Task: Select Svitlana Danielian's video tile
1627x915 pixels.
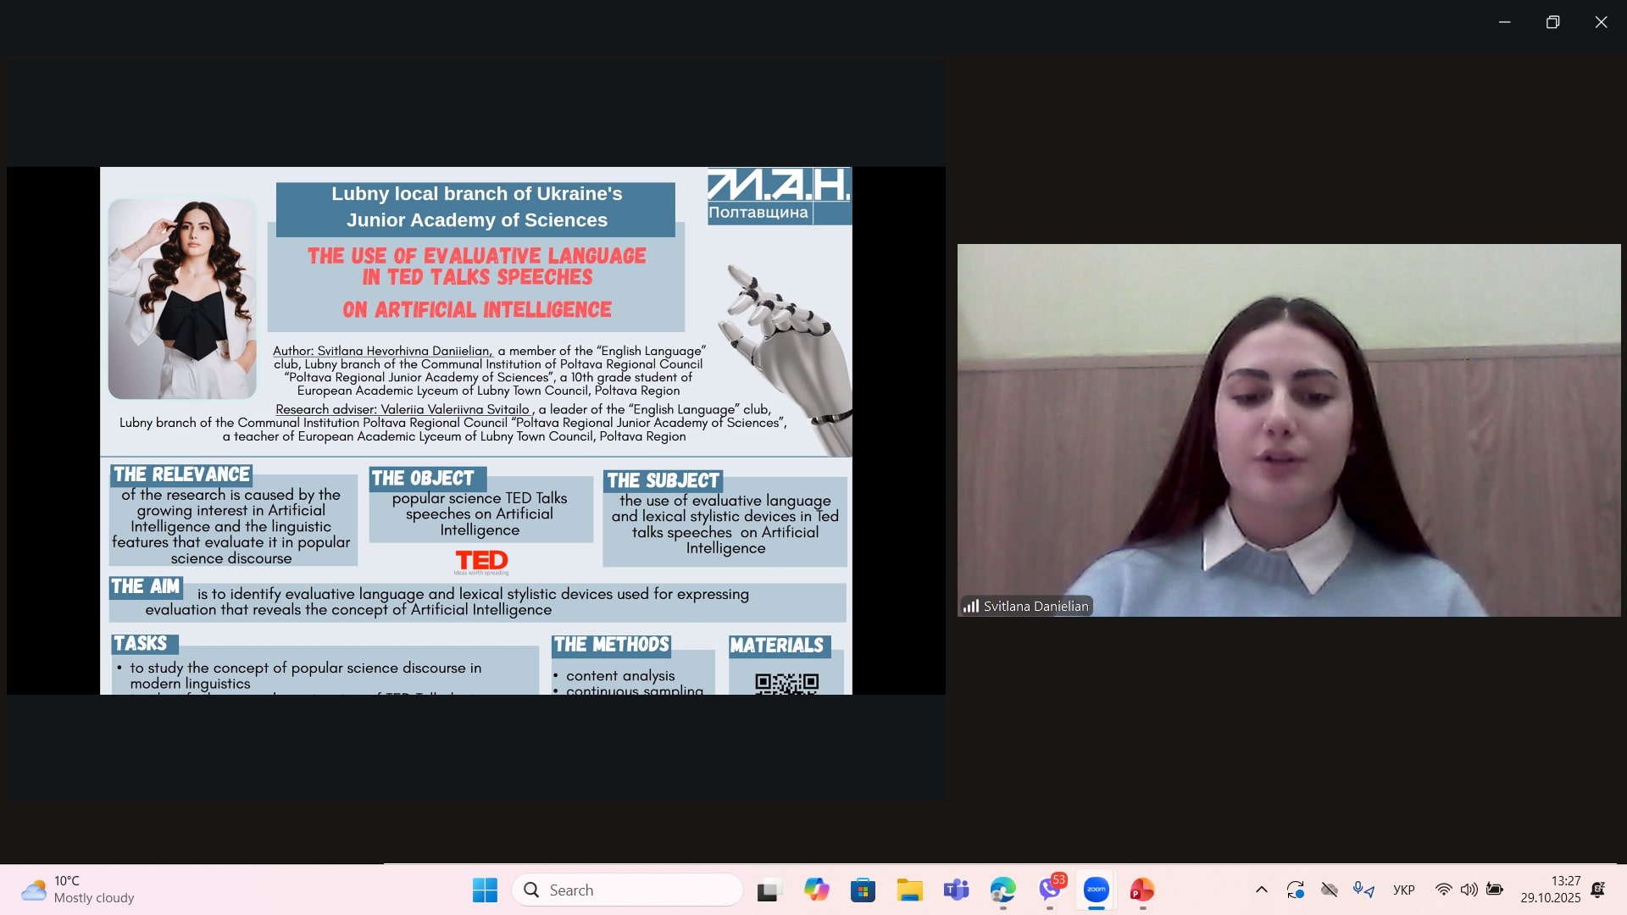Action: click(1288, 430)
